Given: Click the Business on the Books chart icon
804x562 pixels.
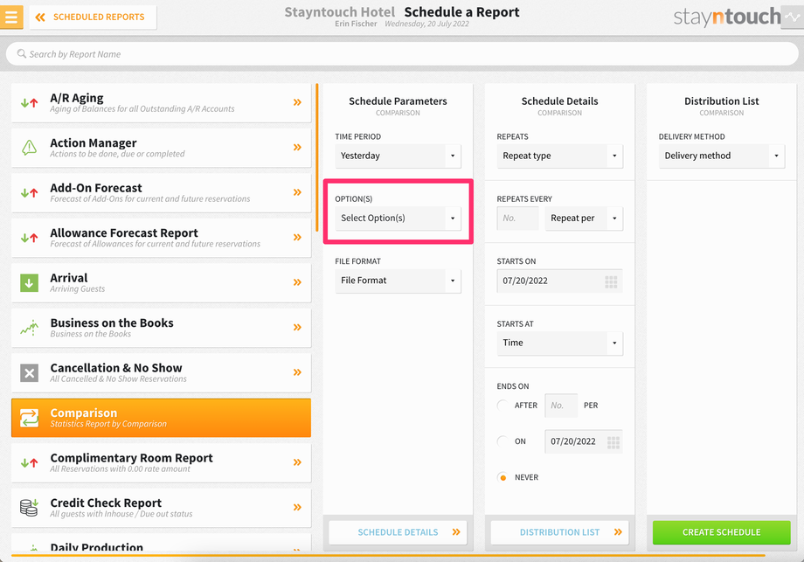Looking at the screenshot, I should coord(29,328).
